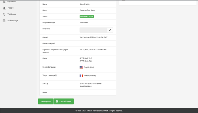This screenshot has height=113, width=198.
Task: Click the pencil edit icon for Reference
Action: [x=110, y=30]
